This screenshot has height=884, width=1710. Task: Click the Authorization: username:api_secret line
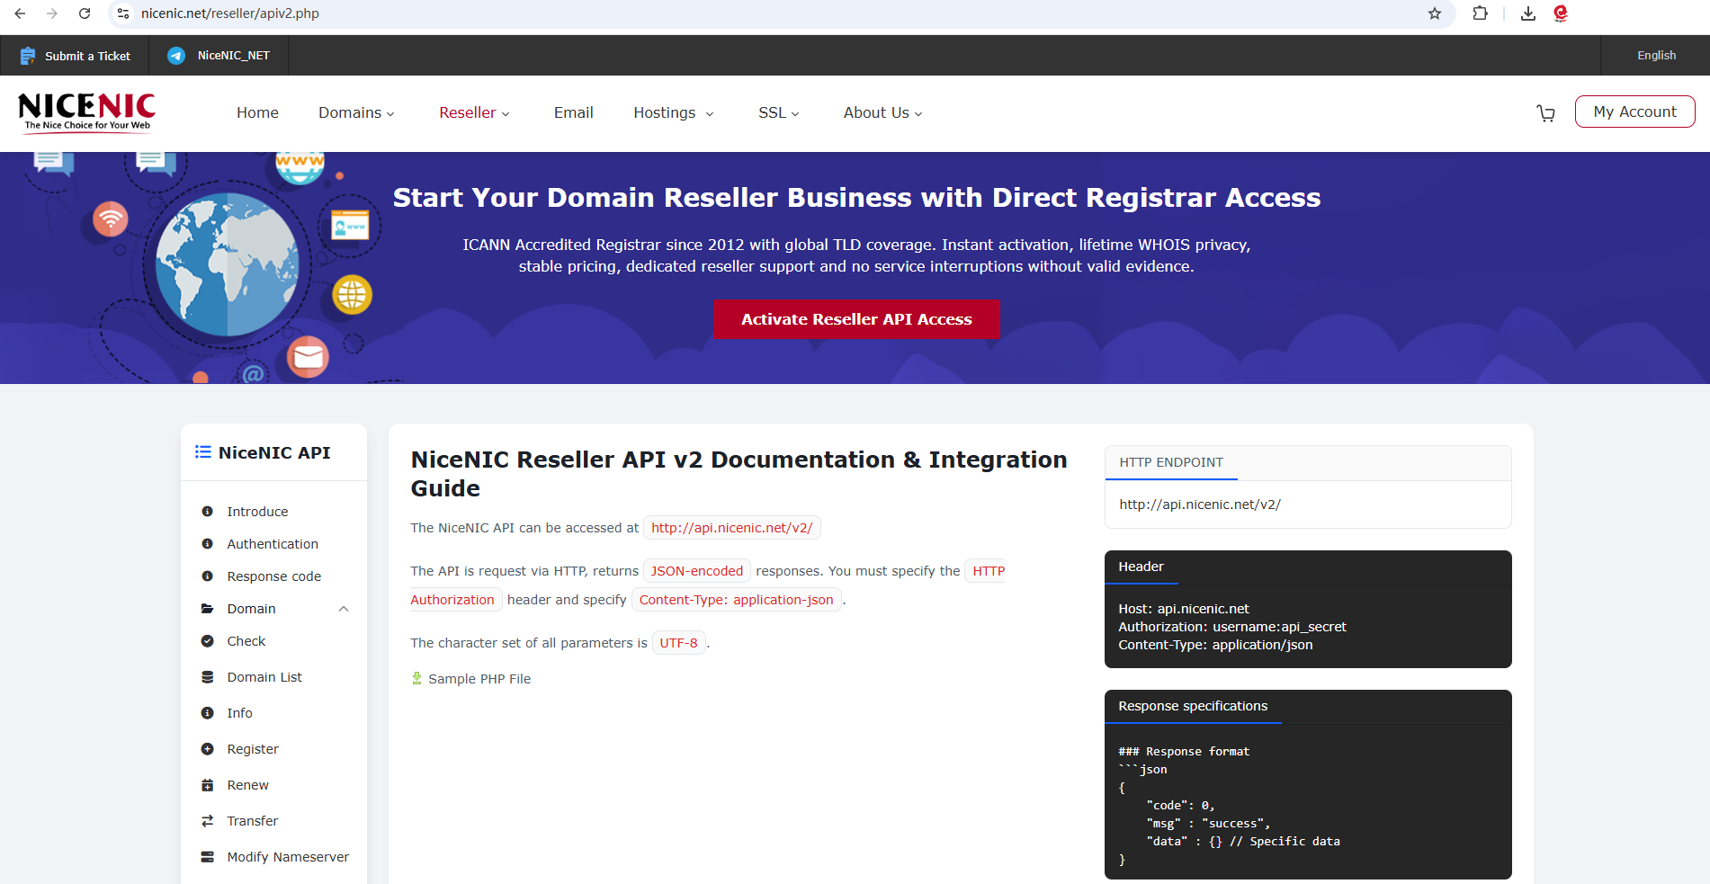[1232, 627]
